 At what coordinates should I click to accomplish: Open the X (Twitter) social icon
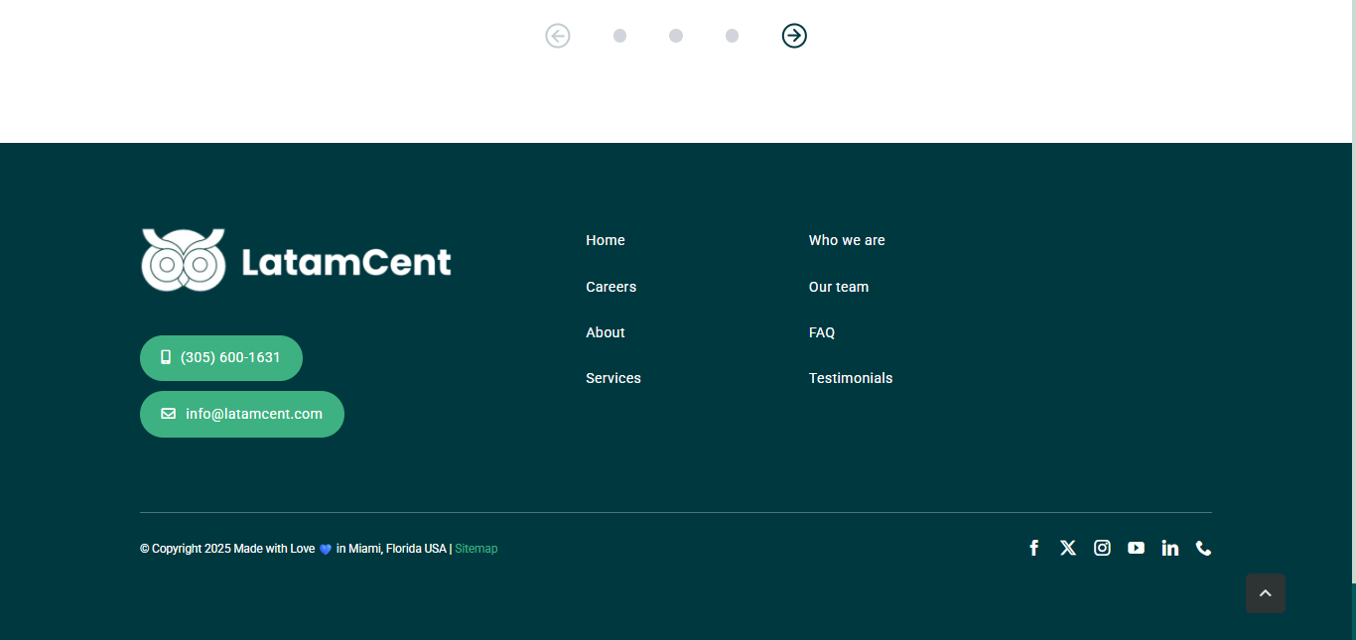coord(1067,548)
